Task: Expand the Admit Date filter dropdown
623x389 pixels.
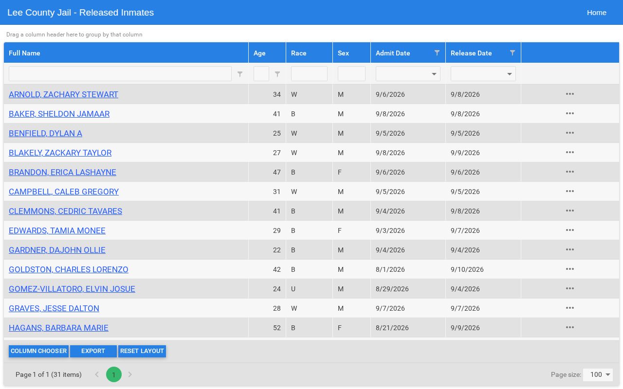Action: [x=434, y=74]
